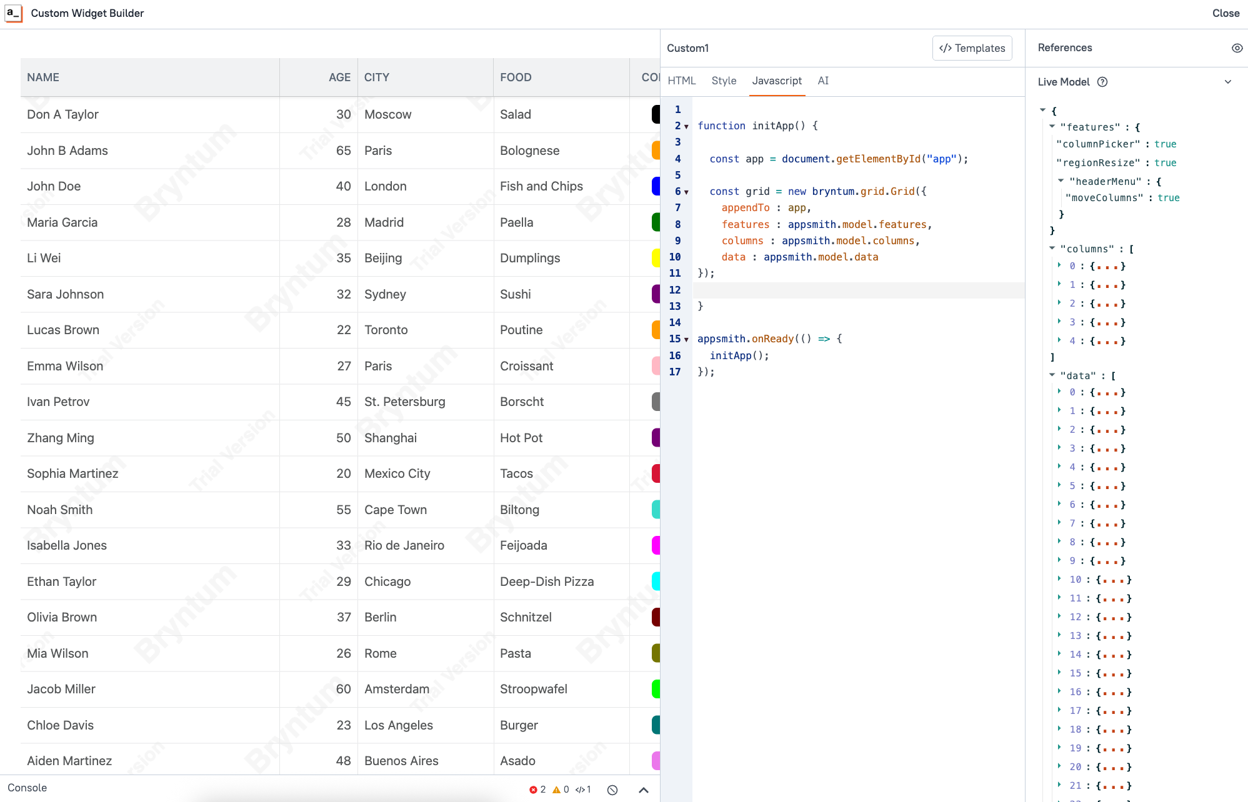
Task: Sort by the CITY column header
Action: pos(426,77)
